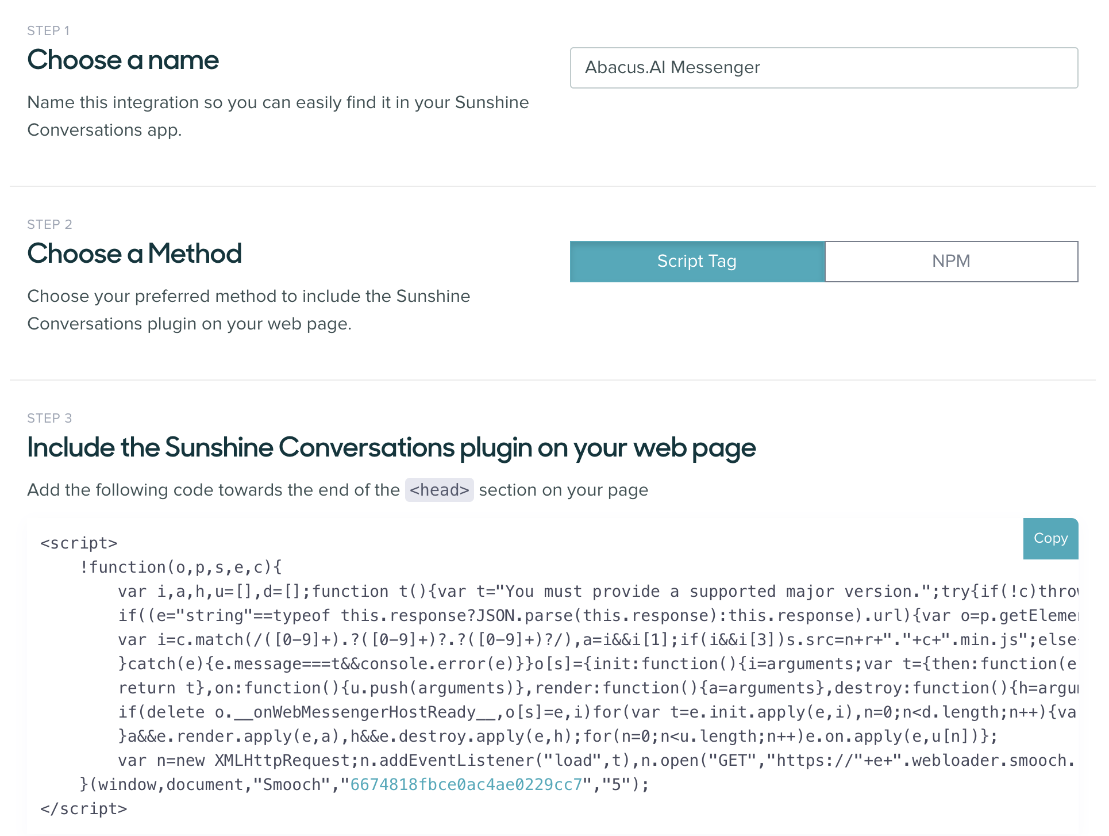This screenshot has height=836, width=1109.
Task: Click the Choose a Method heading
Action: [134, 254]
